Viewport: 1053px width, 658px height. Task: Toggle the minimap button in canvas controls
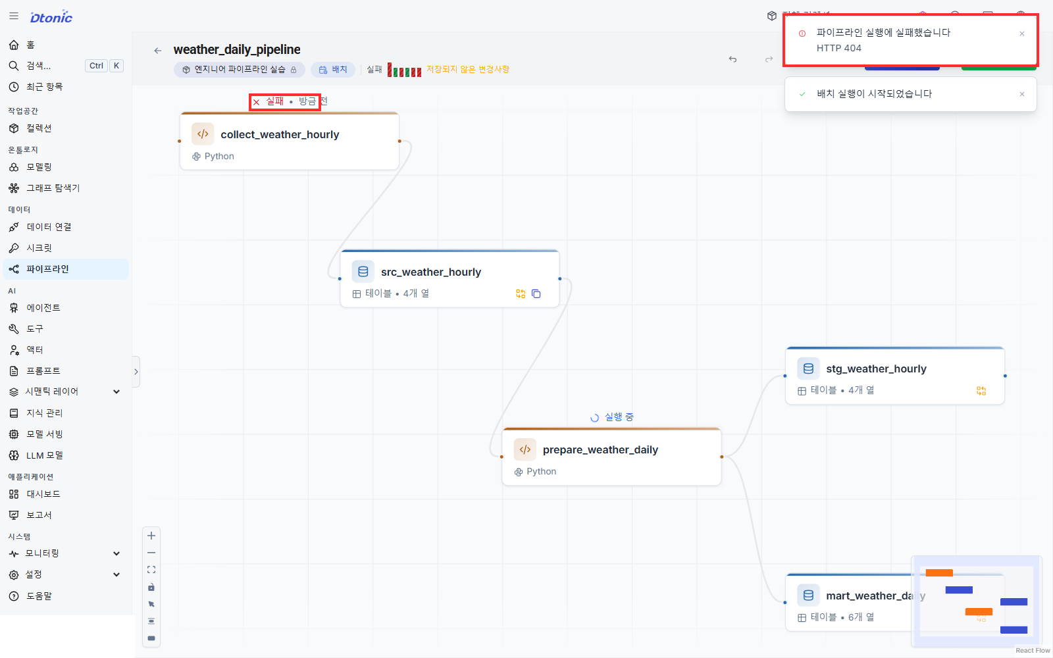tap(151, 638)
